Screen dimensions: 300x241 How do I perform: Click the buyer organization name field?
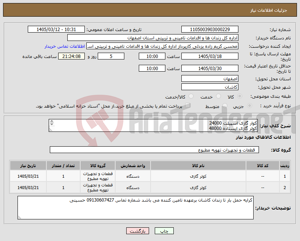(153, 38)
